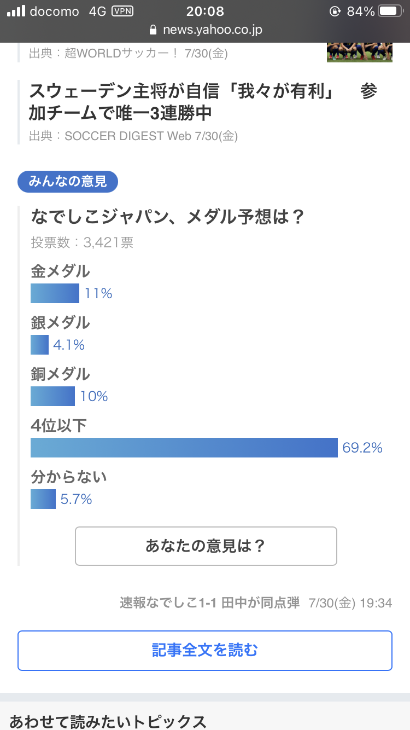
Task: Tap the 金メダル 11% result bar
Action: point(55,293)
